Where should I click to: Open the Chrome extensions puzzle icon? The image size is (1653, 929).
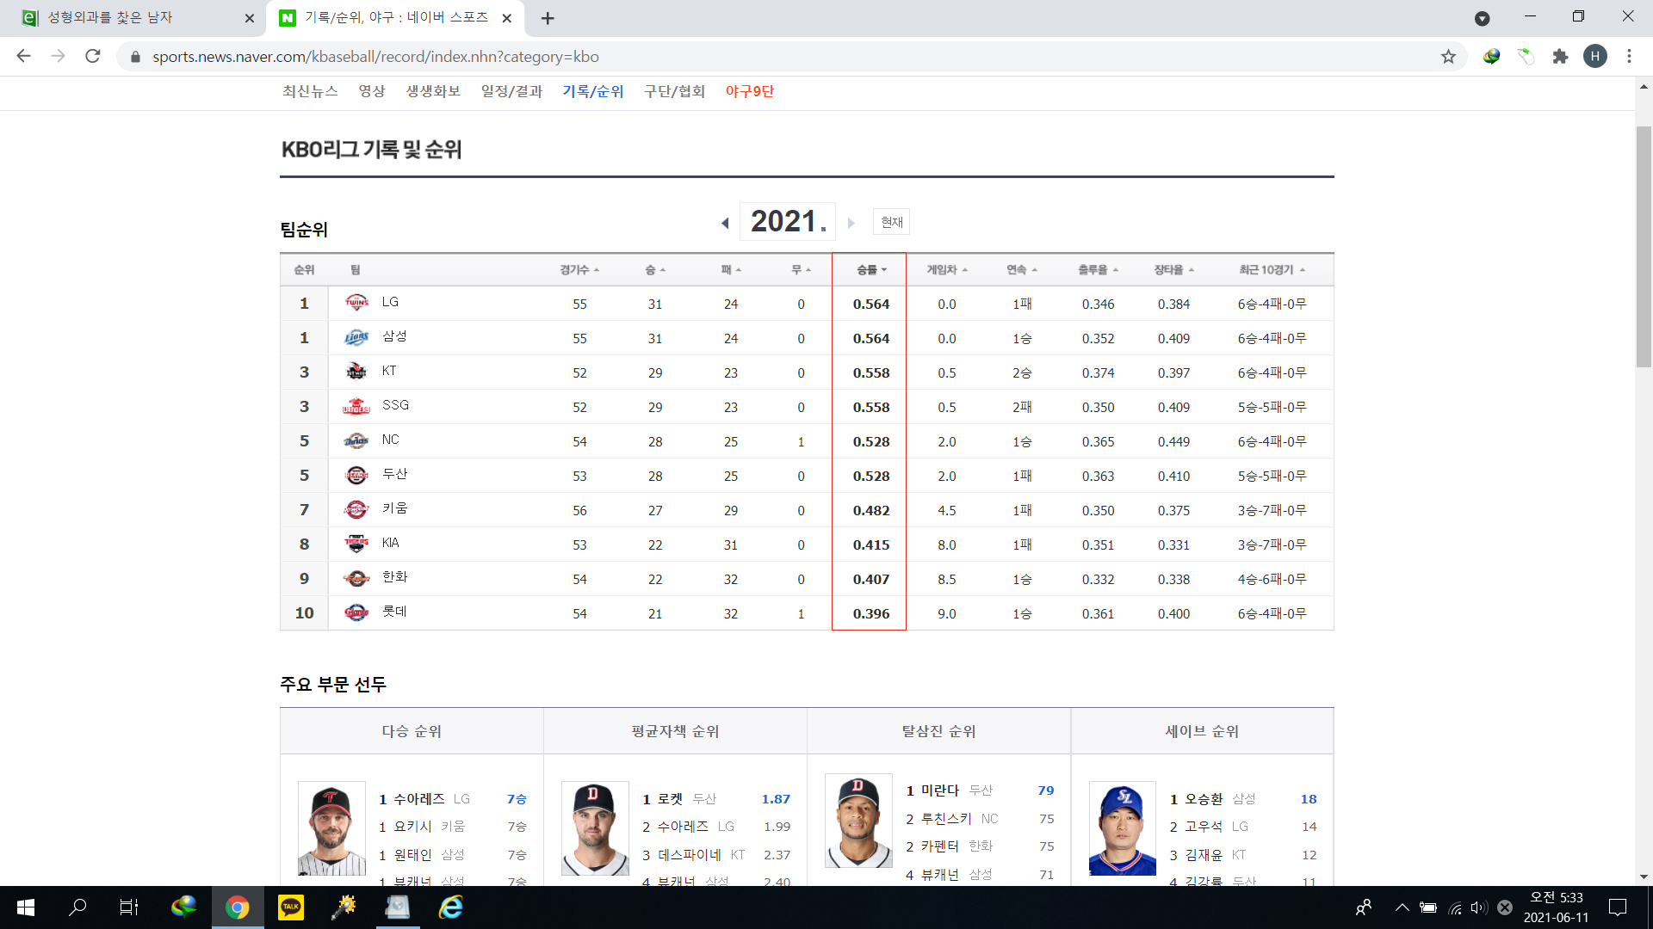coord(1560,56)
